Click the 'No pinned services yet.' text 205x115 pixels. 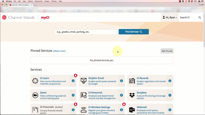click(x=102, y=60)
